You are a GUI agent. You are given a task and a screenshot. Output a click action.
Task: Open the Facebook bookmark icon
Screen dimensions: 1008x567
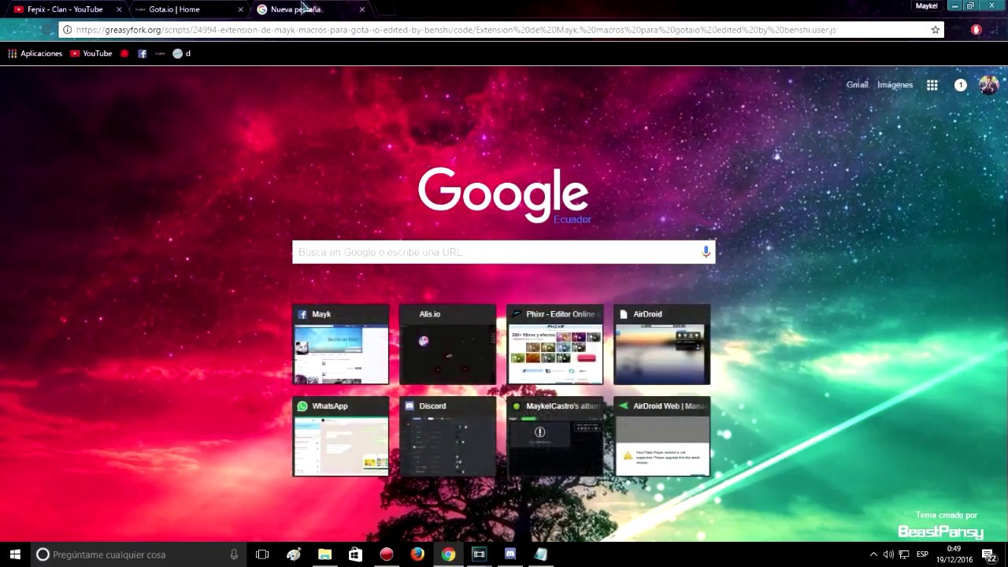(x=143, y=54)
